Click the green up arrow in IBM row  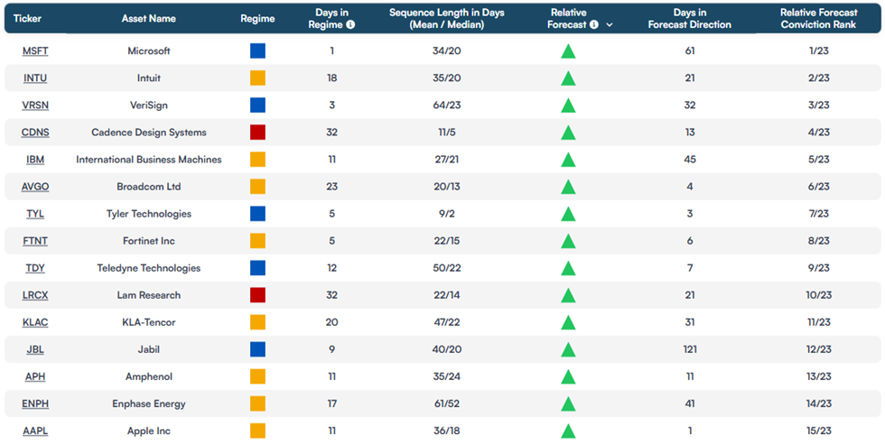568,160
